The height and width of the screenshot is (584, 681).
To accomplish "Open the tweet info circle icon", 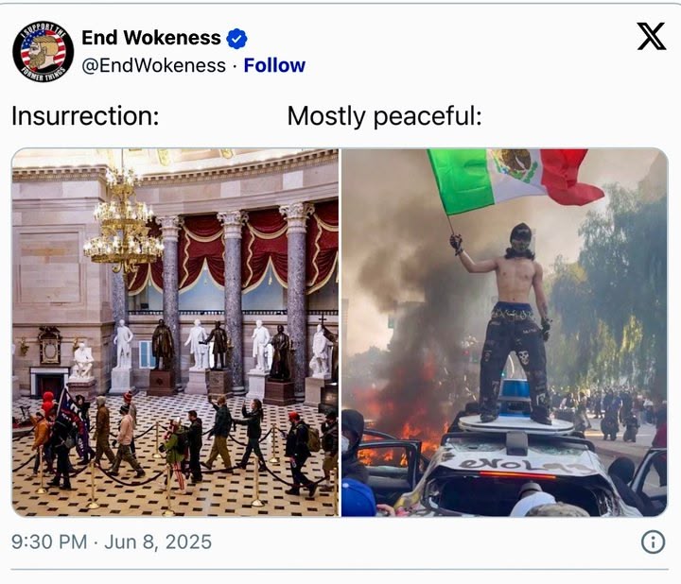I will click(x=653, y=541).
